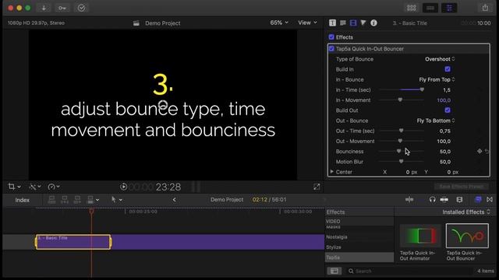Viewport: 499px width, 280px height.
Task: Click the In - Movement slider handle
Action: (400, 100)
